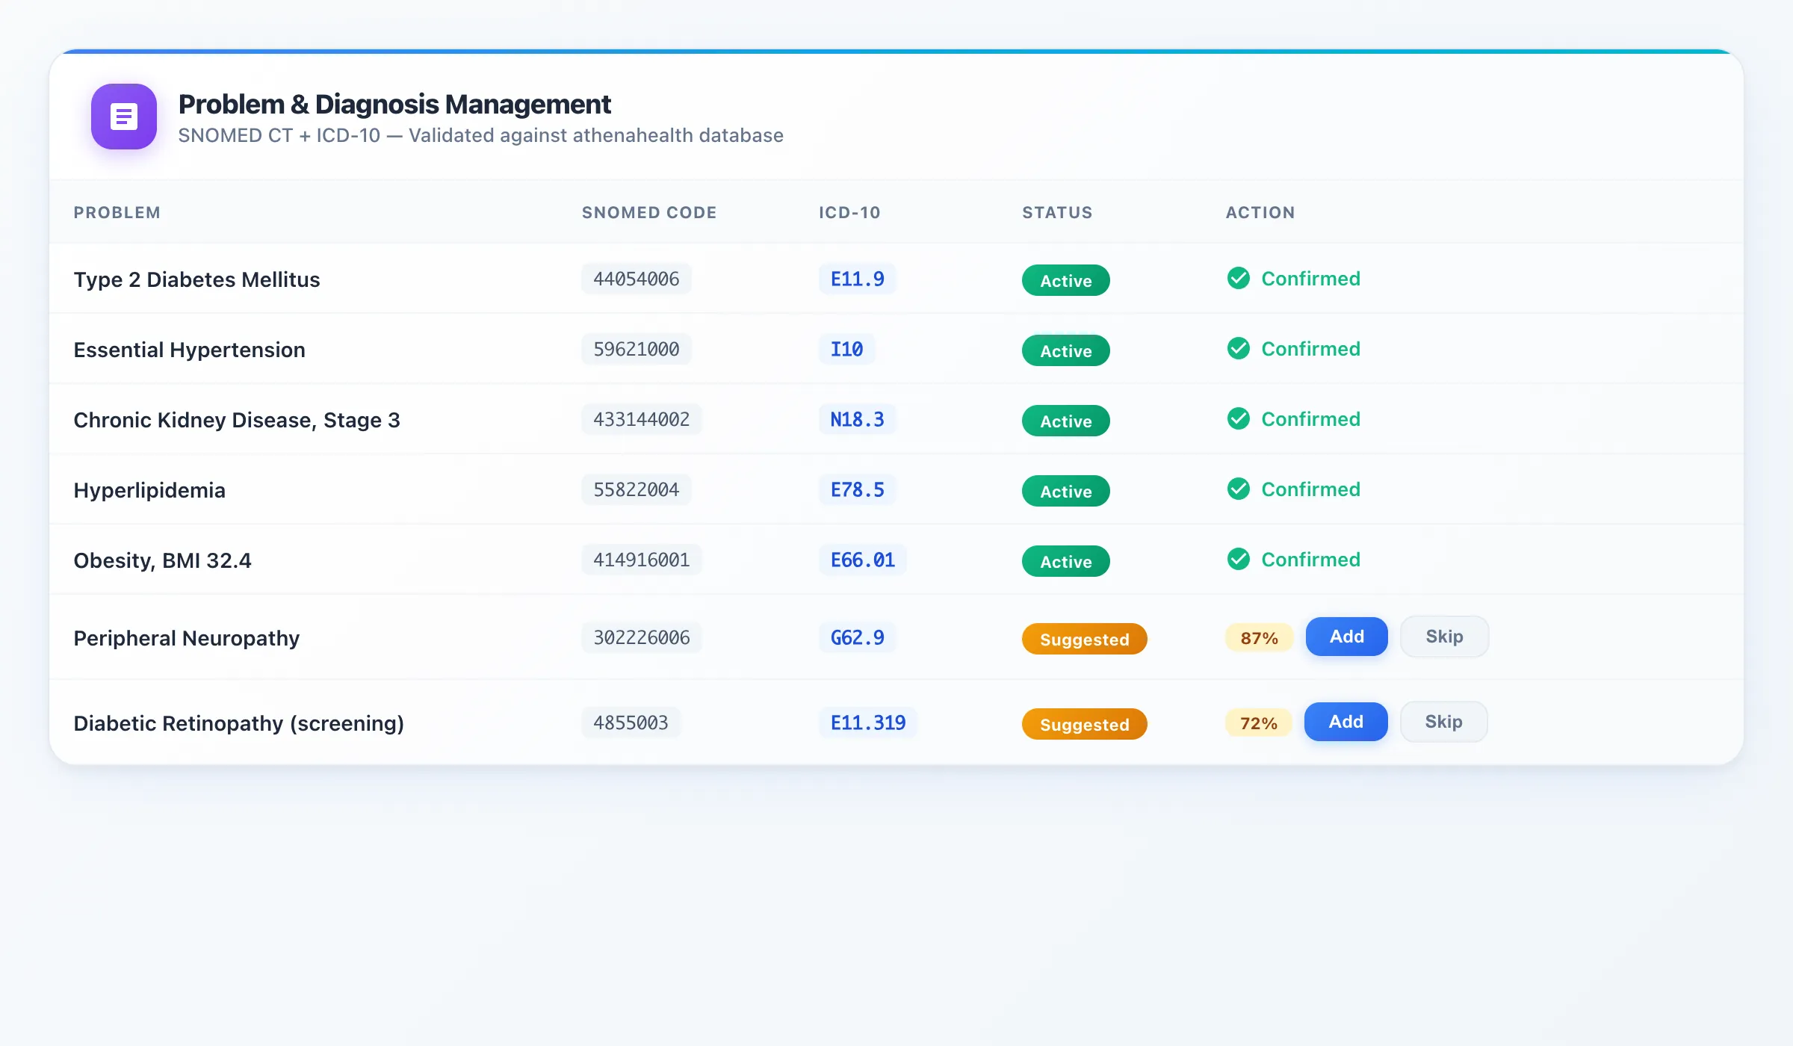Select the ICD-10 code G62.9

[x=857, y=637]
